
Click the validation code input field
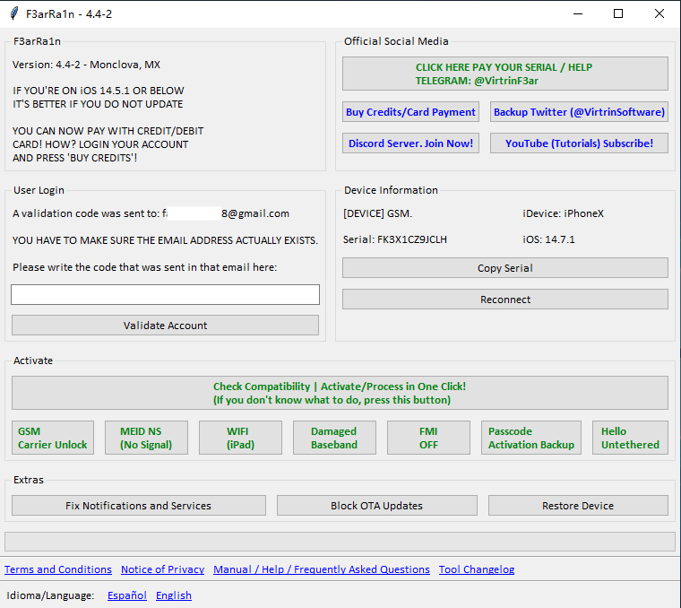[165, 294]
